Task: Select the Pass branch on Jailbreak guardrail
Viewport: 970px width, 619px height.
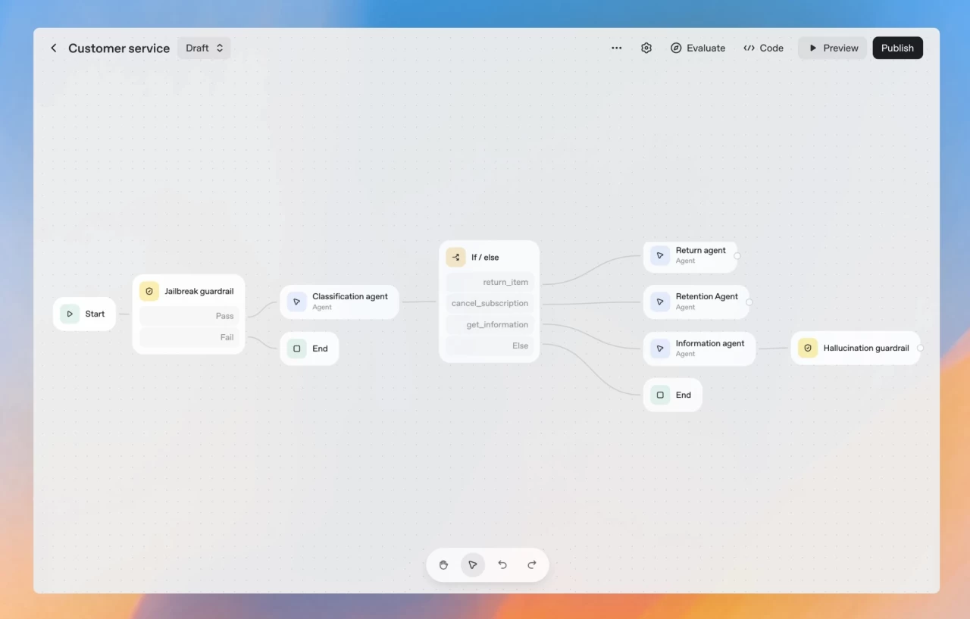Action: tap(189, 315)
